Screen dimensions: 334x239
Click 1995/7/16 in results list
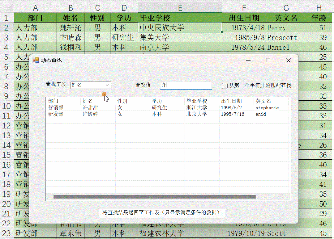click(x=233, y=114)
